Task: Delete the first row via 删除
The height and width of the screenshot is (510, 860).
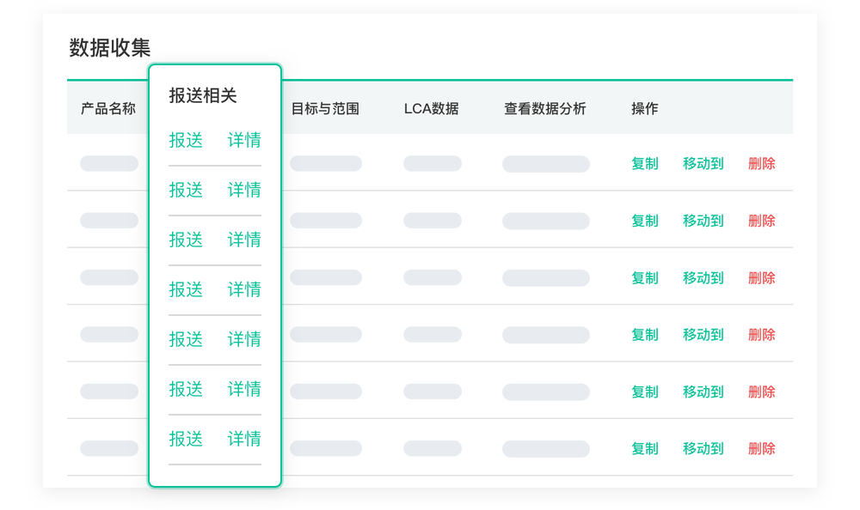Action: (762, 163)
